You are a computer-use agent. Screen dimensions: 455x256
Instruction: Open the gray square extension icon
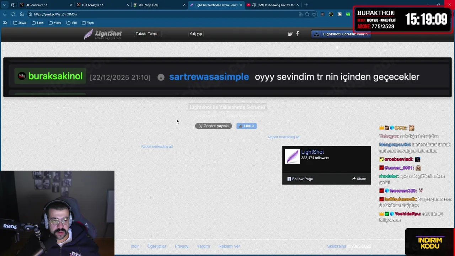tap(339, 14)
